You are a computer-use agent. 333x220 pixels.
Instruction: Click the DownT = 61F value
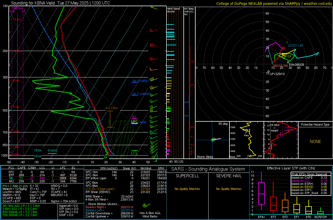(x=11, y=201)
